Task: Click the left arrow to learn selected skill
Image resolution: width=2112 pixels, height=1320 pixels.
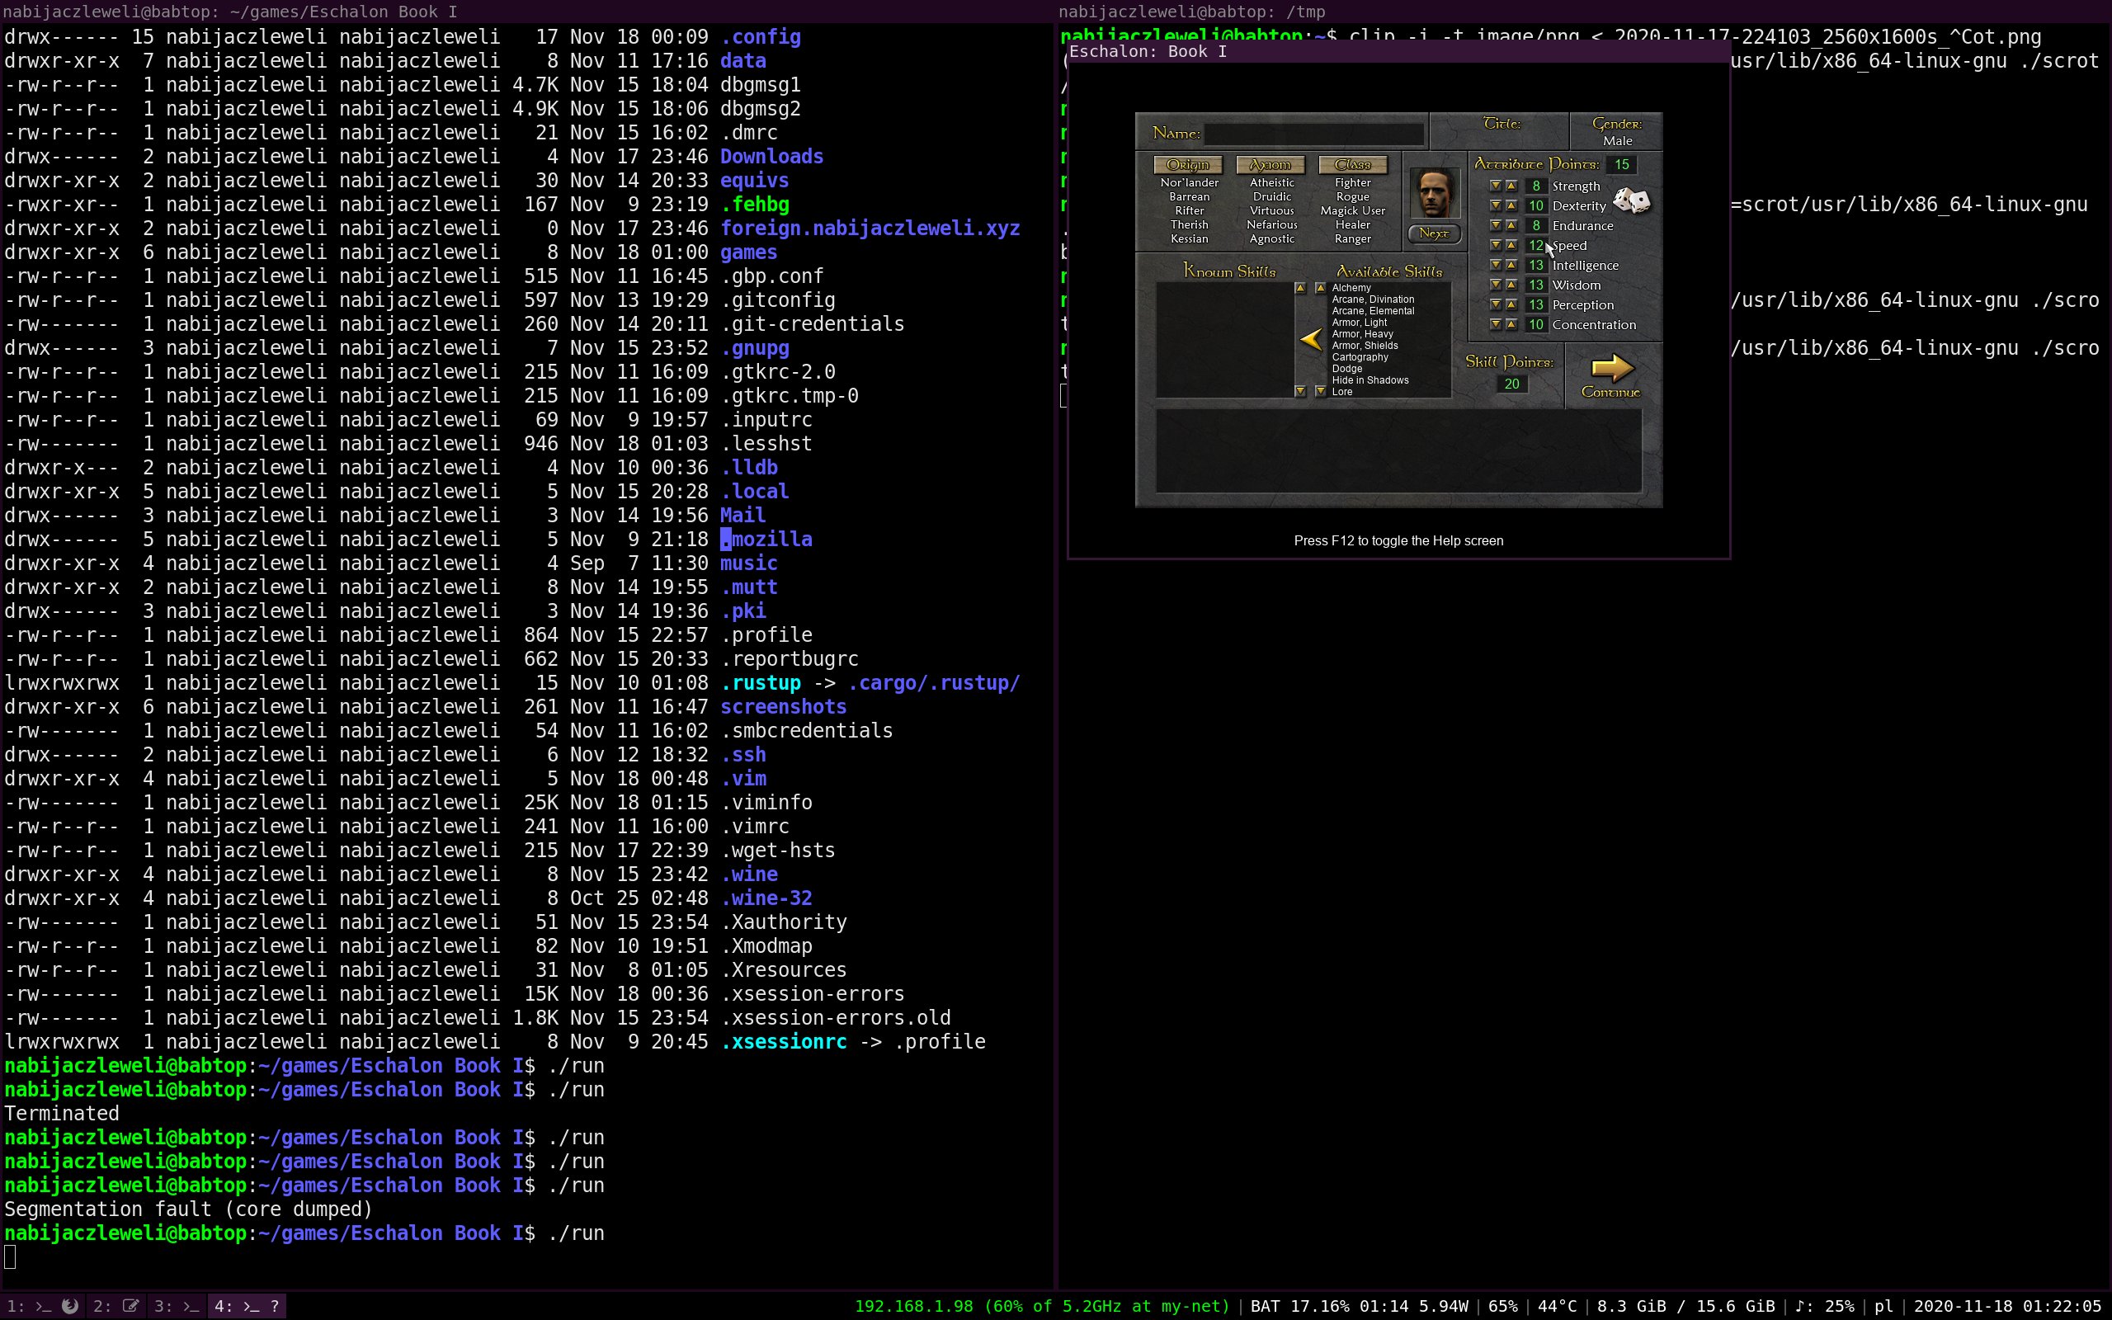Action: (1311, 340)
